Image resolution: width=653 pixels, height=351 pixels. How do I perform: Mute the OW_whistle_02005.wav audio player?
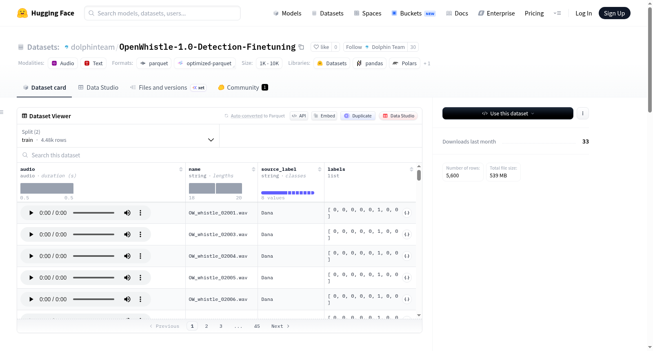point(127,278)
